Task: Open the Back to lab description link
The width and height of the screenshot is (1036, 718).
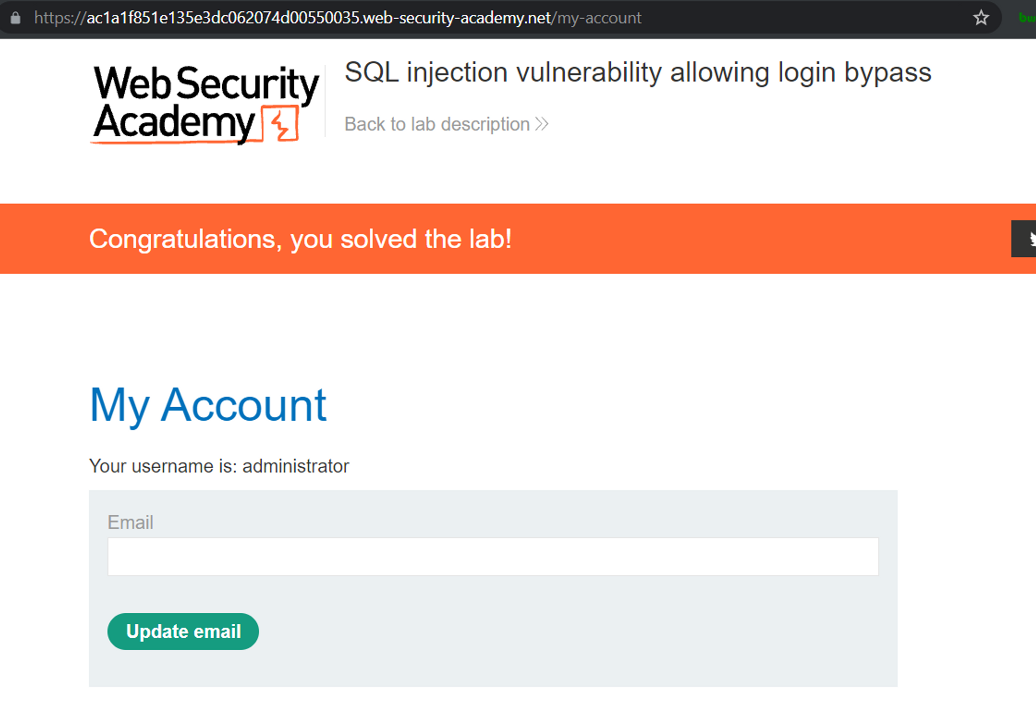Action: click(x=437, y=124)
